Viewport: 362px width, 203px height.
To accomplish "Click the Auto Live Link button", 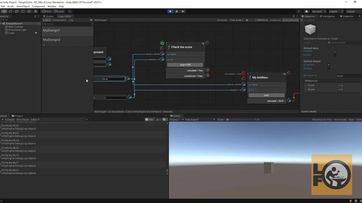I will (x=290, y=20).
